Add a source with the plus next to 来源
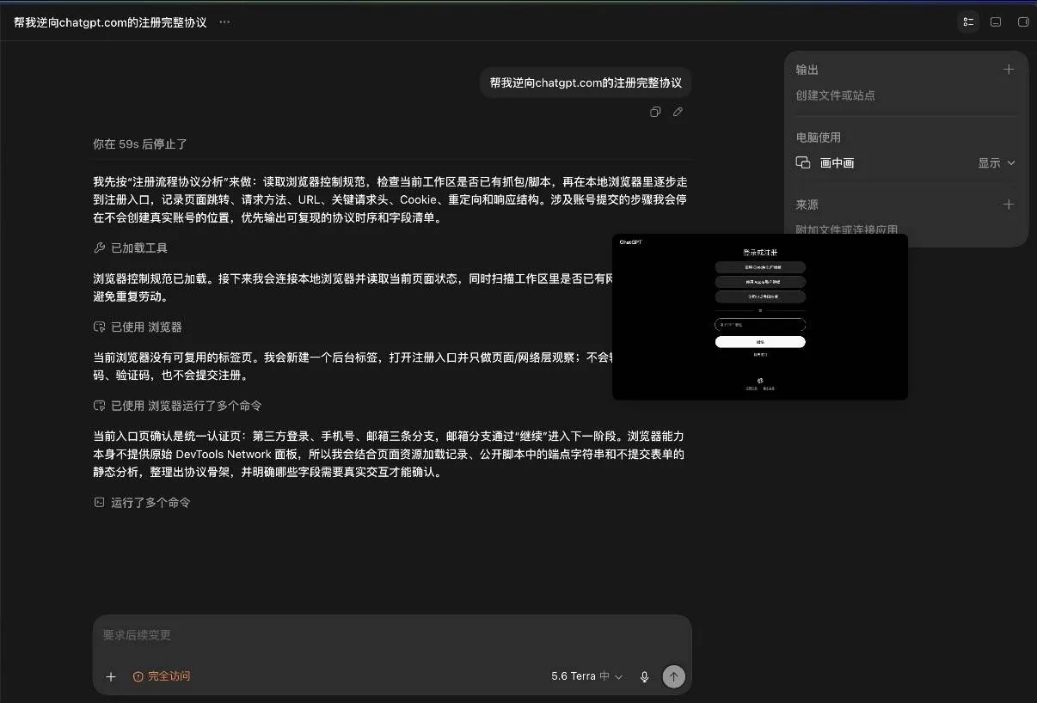The width and height of the screenshot is (1037, 703). 1009,205
